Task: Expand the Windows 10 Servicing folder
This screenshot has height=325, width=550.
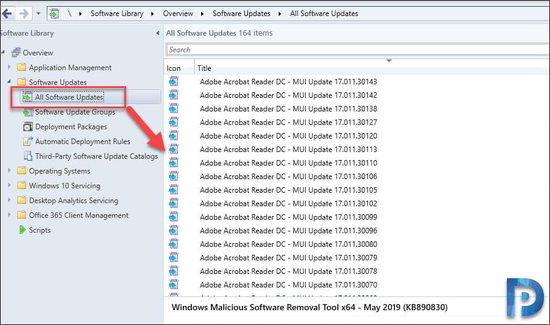Action: tap(9, 185)
